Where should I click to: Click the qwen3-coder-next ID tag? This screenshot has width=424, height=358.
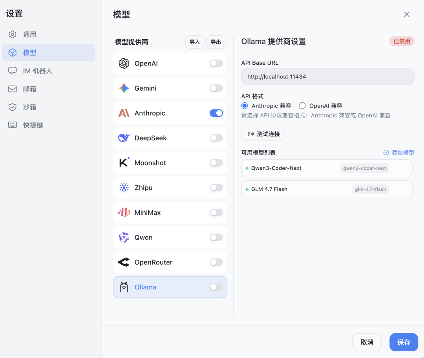pos(364,168)
